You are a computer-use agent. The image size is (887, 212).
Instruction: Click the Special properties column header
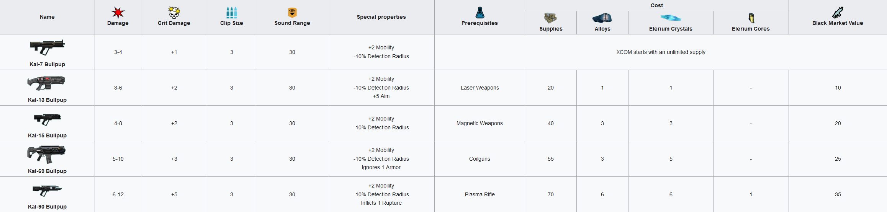coord(381,17)
